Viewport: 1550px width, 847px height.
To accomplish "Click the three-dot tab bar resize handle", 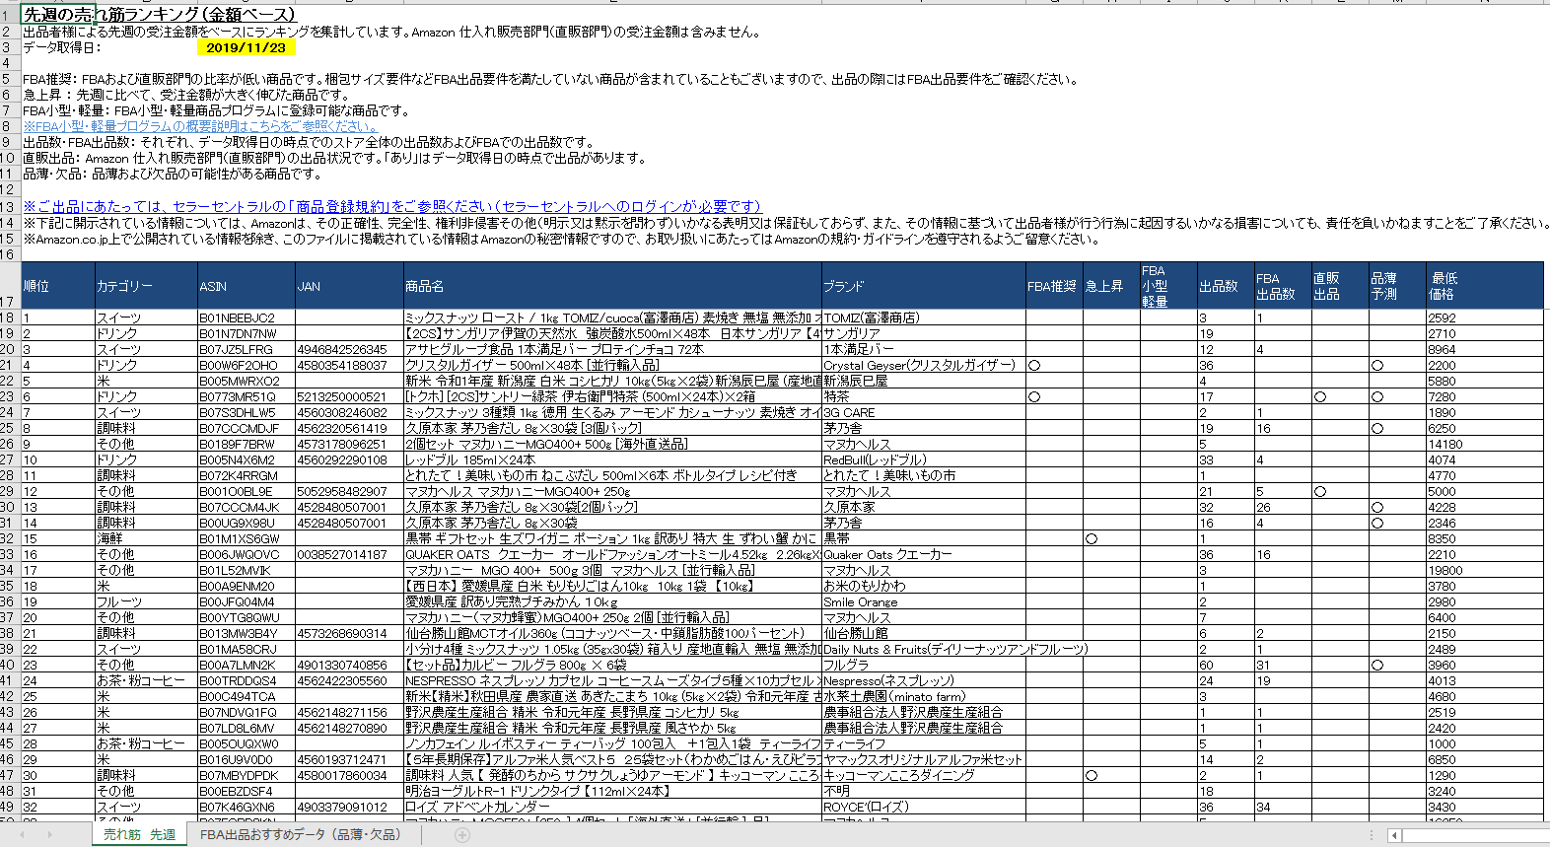I will [x=1371, y=835].
